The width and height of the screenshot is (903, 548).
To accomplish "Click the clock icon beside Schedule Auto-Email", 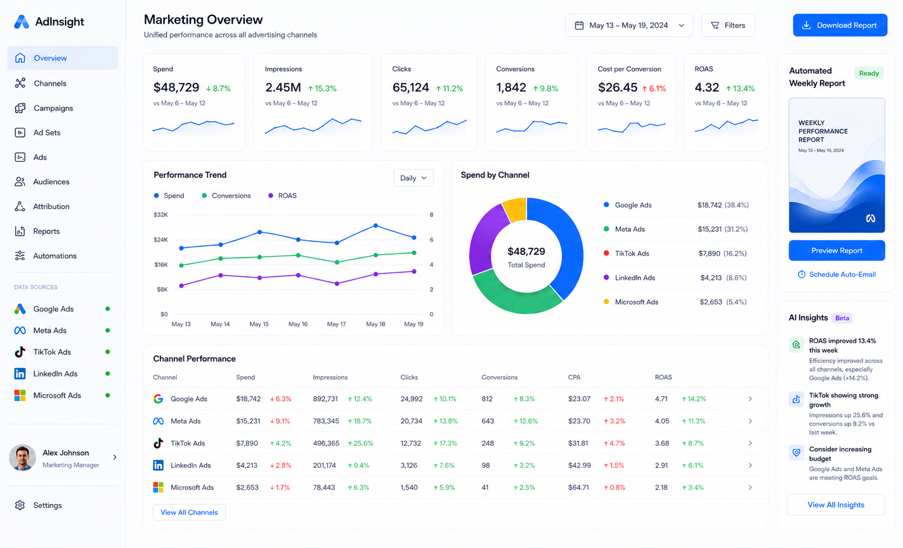I will pyautogui.click(x=801, y=274).
